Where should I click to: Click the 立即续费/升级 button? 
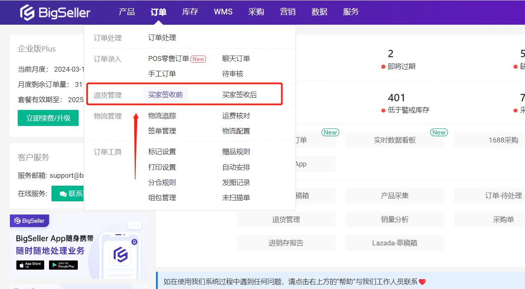48,118
